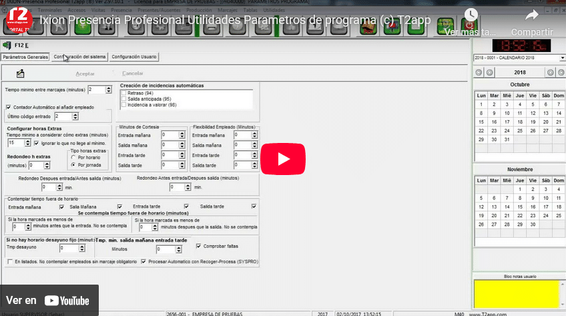Viewport: 566px width, 316px height.
Task: Play the YouTube video
Action: (283, 159)
